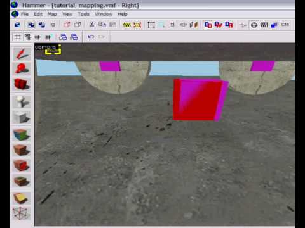Toggle the 'tl' texture lock button
This screenshot has height=228, width=305.
click(x=172, y=25)
